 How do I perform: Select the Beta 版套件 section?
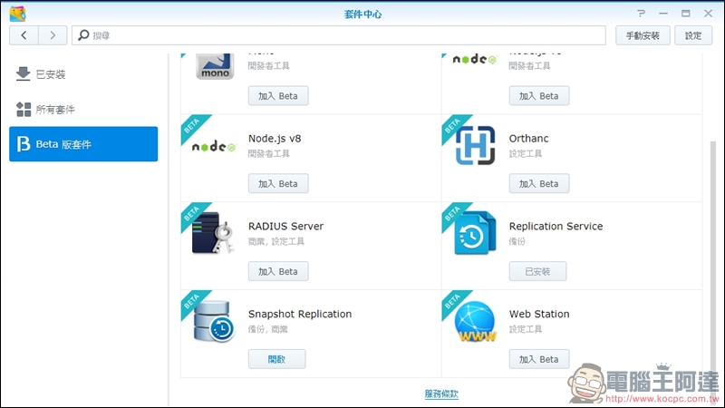pos(83,144)
